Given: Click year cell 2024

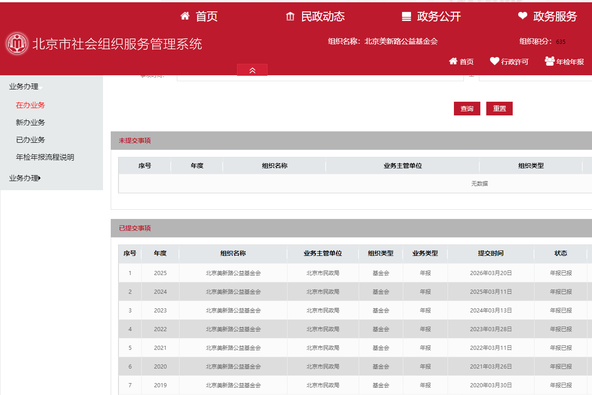Looking at the screenshot, I should click(x=160, y=291).
